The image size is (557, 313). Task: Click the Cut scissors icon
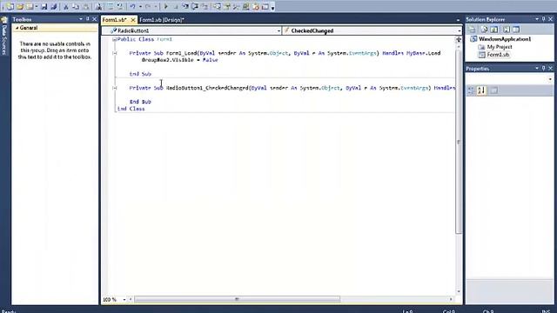tap(66, 7)
